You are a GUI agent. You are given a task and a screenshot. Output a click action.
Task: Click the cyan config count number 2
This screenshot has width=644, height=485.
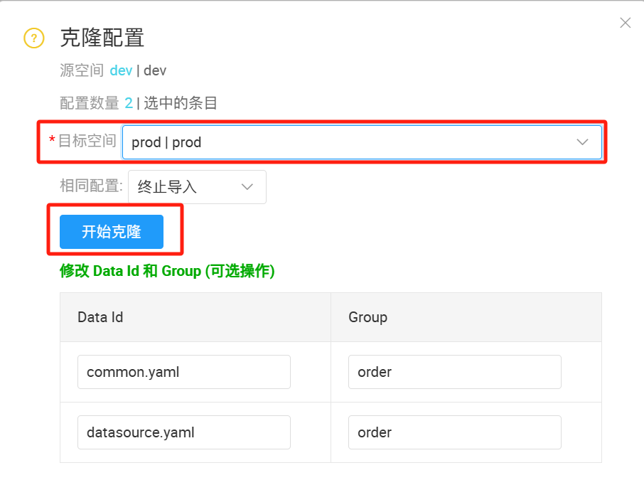[129, 103]
